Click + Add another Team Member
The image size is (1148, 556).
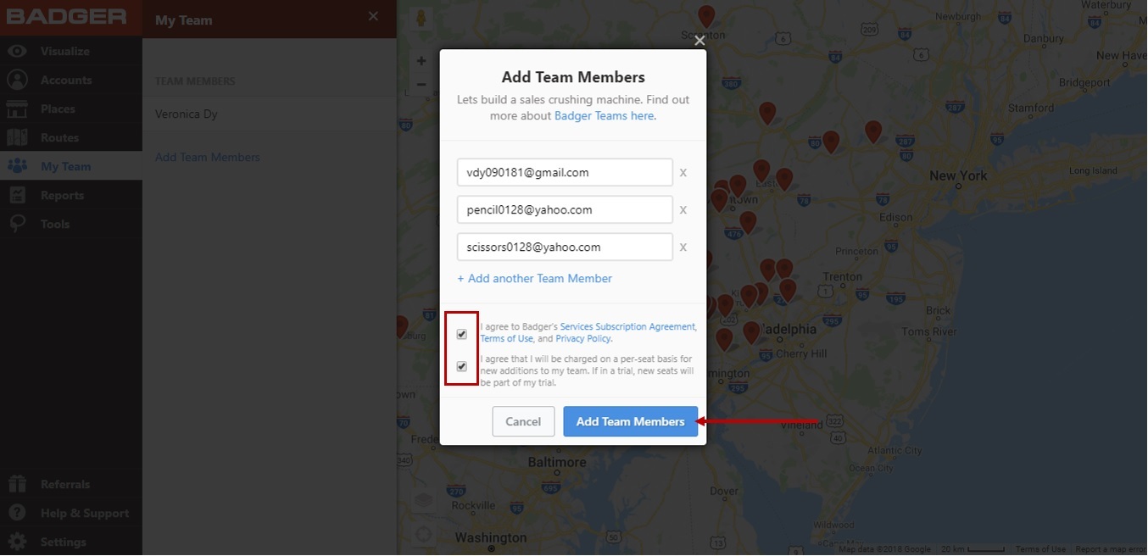534,278
